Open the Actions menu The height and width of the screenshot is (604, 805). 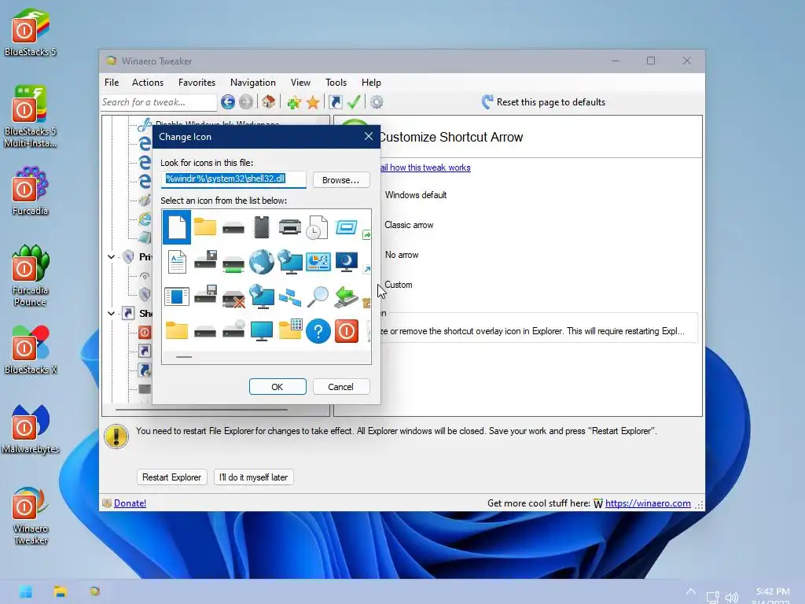tap(147, 83)
